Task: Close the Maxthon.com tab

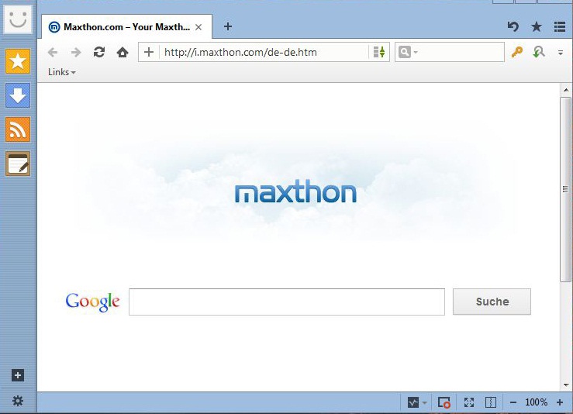Action: [198, 27]
